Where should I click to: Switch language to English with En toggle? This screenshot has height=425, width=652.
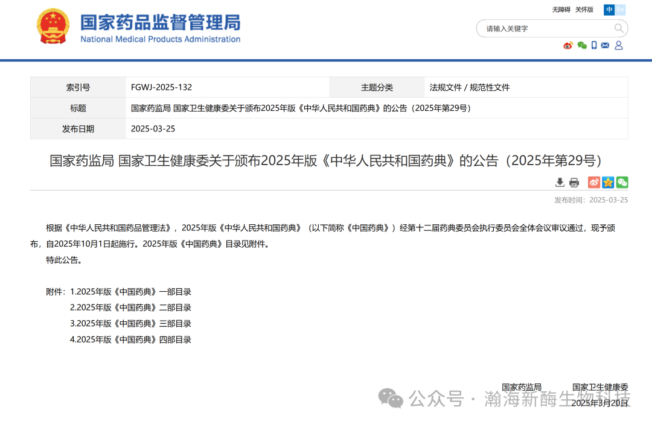(621, 10)
